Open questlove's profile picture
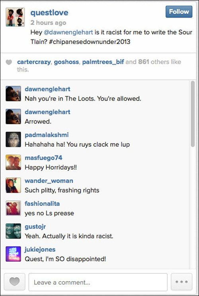This screenshot has width=199, height=296. point(15,17)
